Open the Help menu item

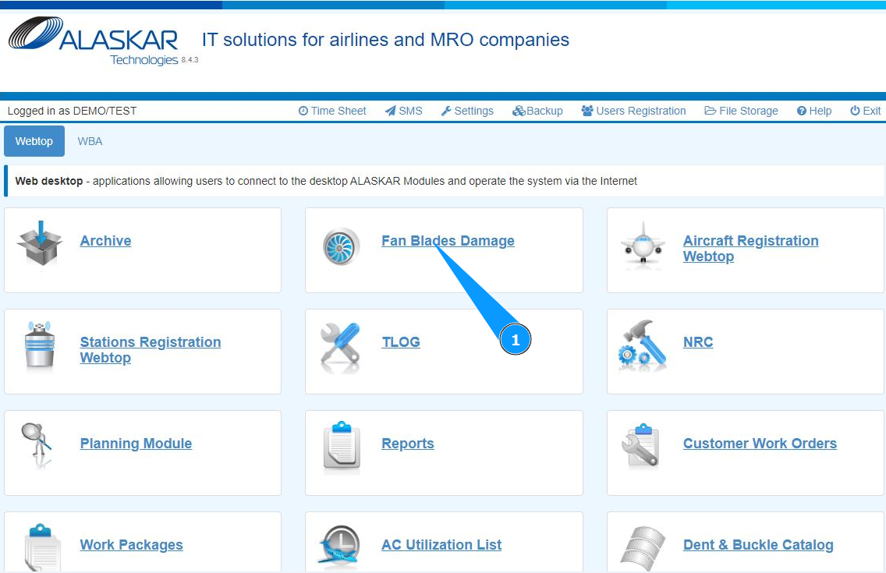tap(814, 111)
